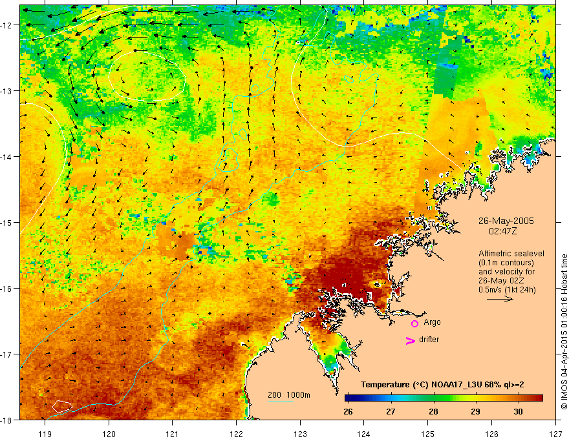The width and height of the screenshot is (569, 439).
Task: Click the Temperature NOAA17_L3U colorbar title
Action: [442, 385]
